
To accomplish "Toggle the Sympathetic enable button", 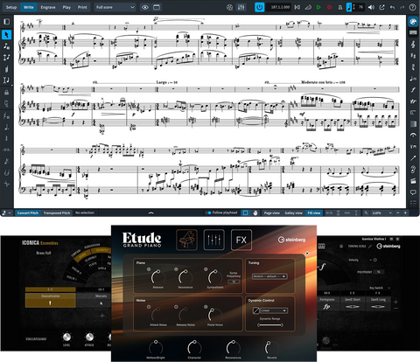I will pos(206,269).
